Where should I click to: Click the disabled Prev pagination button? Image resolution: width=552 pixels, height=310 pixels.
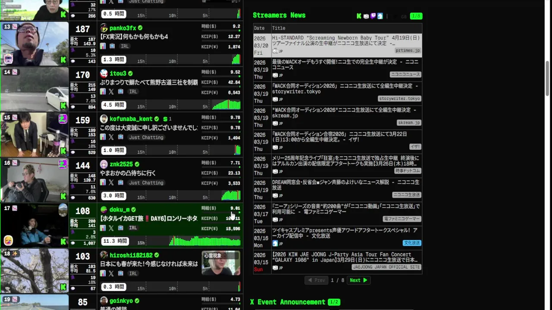pyautogui.click(x=317, y=280)
